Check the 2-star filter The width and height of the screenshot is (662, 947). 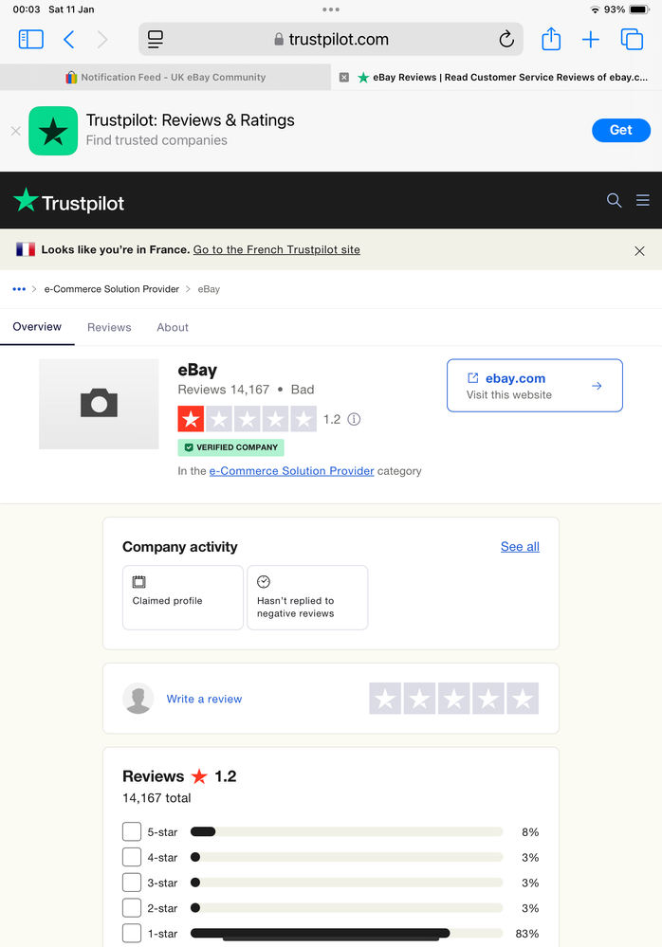click(x=132, y=908)
